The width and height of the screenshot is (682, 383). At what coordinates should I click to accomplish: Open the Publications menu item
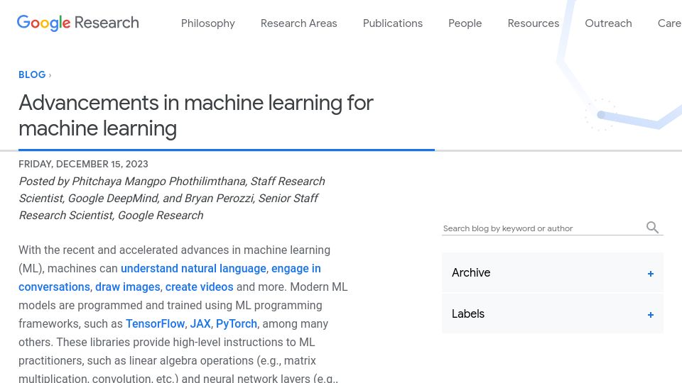pos(393,23)
